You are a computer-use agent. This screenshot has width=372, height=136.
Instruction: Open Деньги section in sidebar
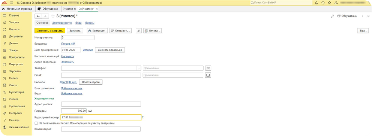pos(13,43)
